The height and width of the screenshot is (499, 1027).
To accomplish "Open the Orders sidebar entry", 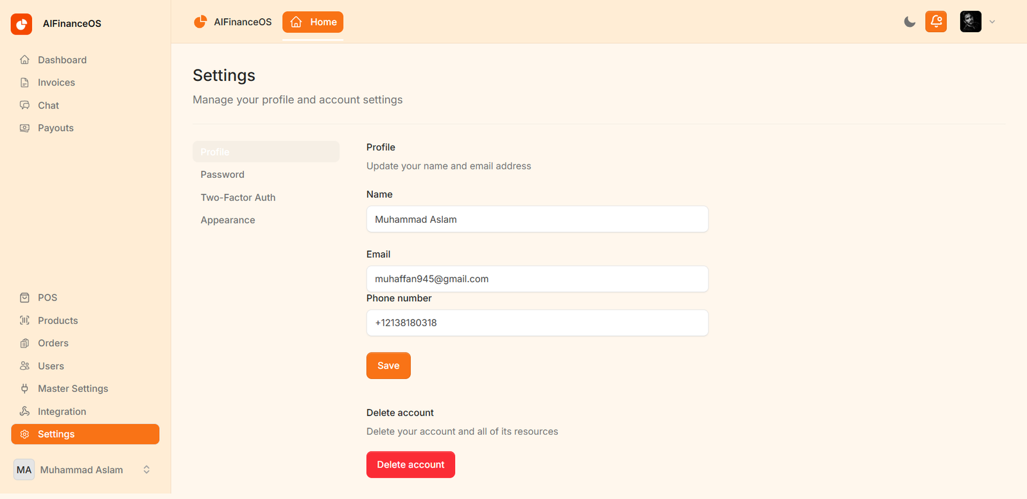I will point(85,343).
